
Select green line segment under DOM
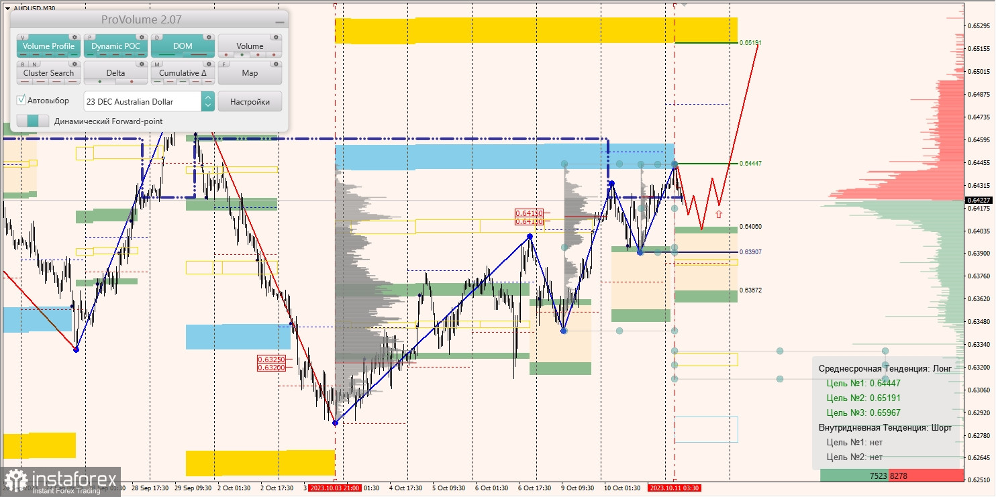tap(167, 54)
